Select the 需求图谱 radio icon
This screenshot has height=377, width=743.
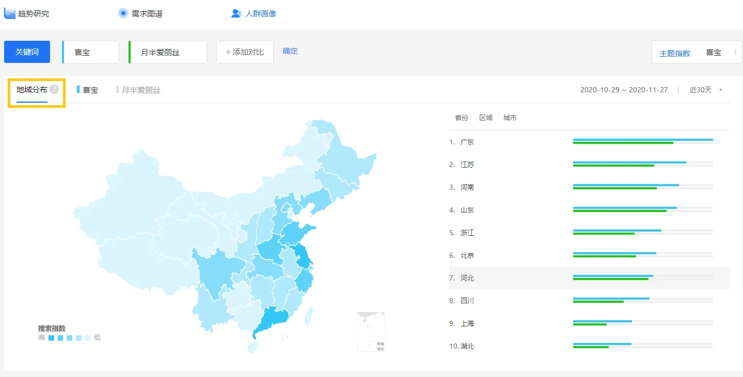(x=123, y=13)
